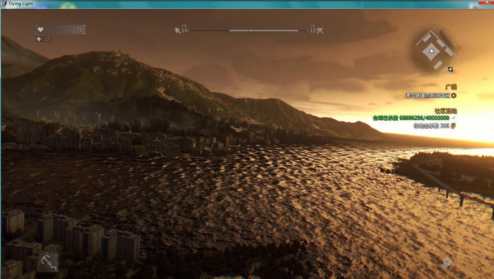Click the grappling hook icon
494x279 pixels.
(x=49, y=263)
